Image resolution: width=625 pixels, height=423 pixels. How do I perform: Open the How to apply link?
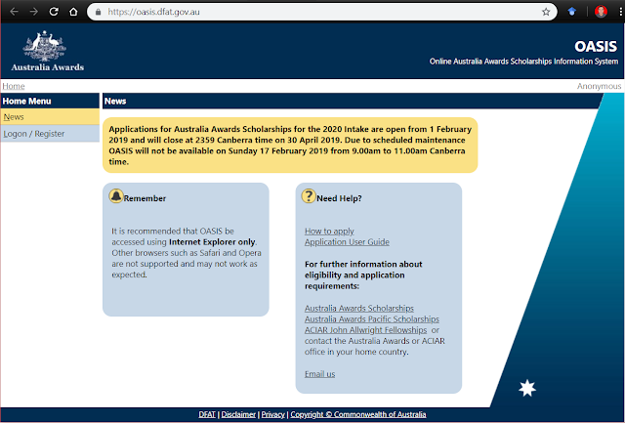[329, 232]
